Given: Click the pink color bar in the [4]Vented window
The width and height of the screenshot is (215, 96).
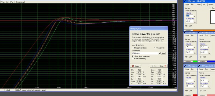Looking at the screenshot, I should (x=211, y=95).
